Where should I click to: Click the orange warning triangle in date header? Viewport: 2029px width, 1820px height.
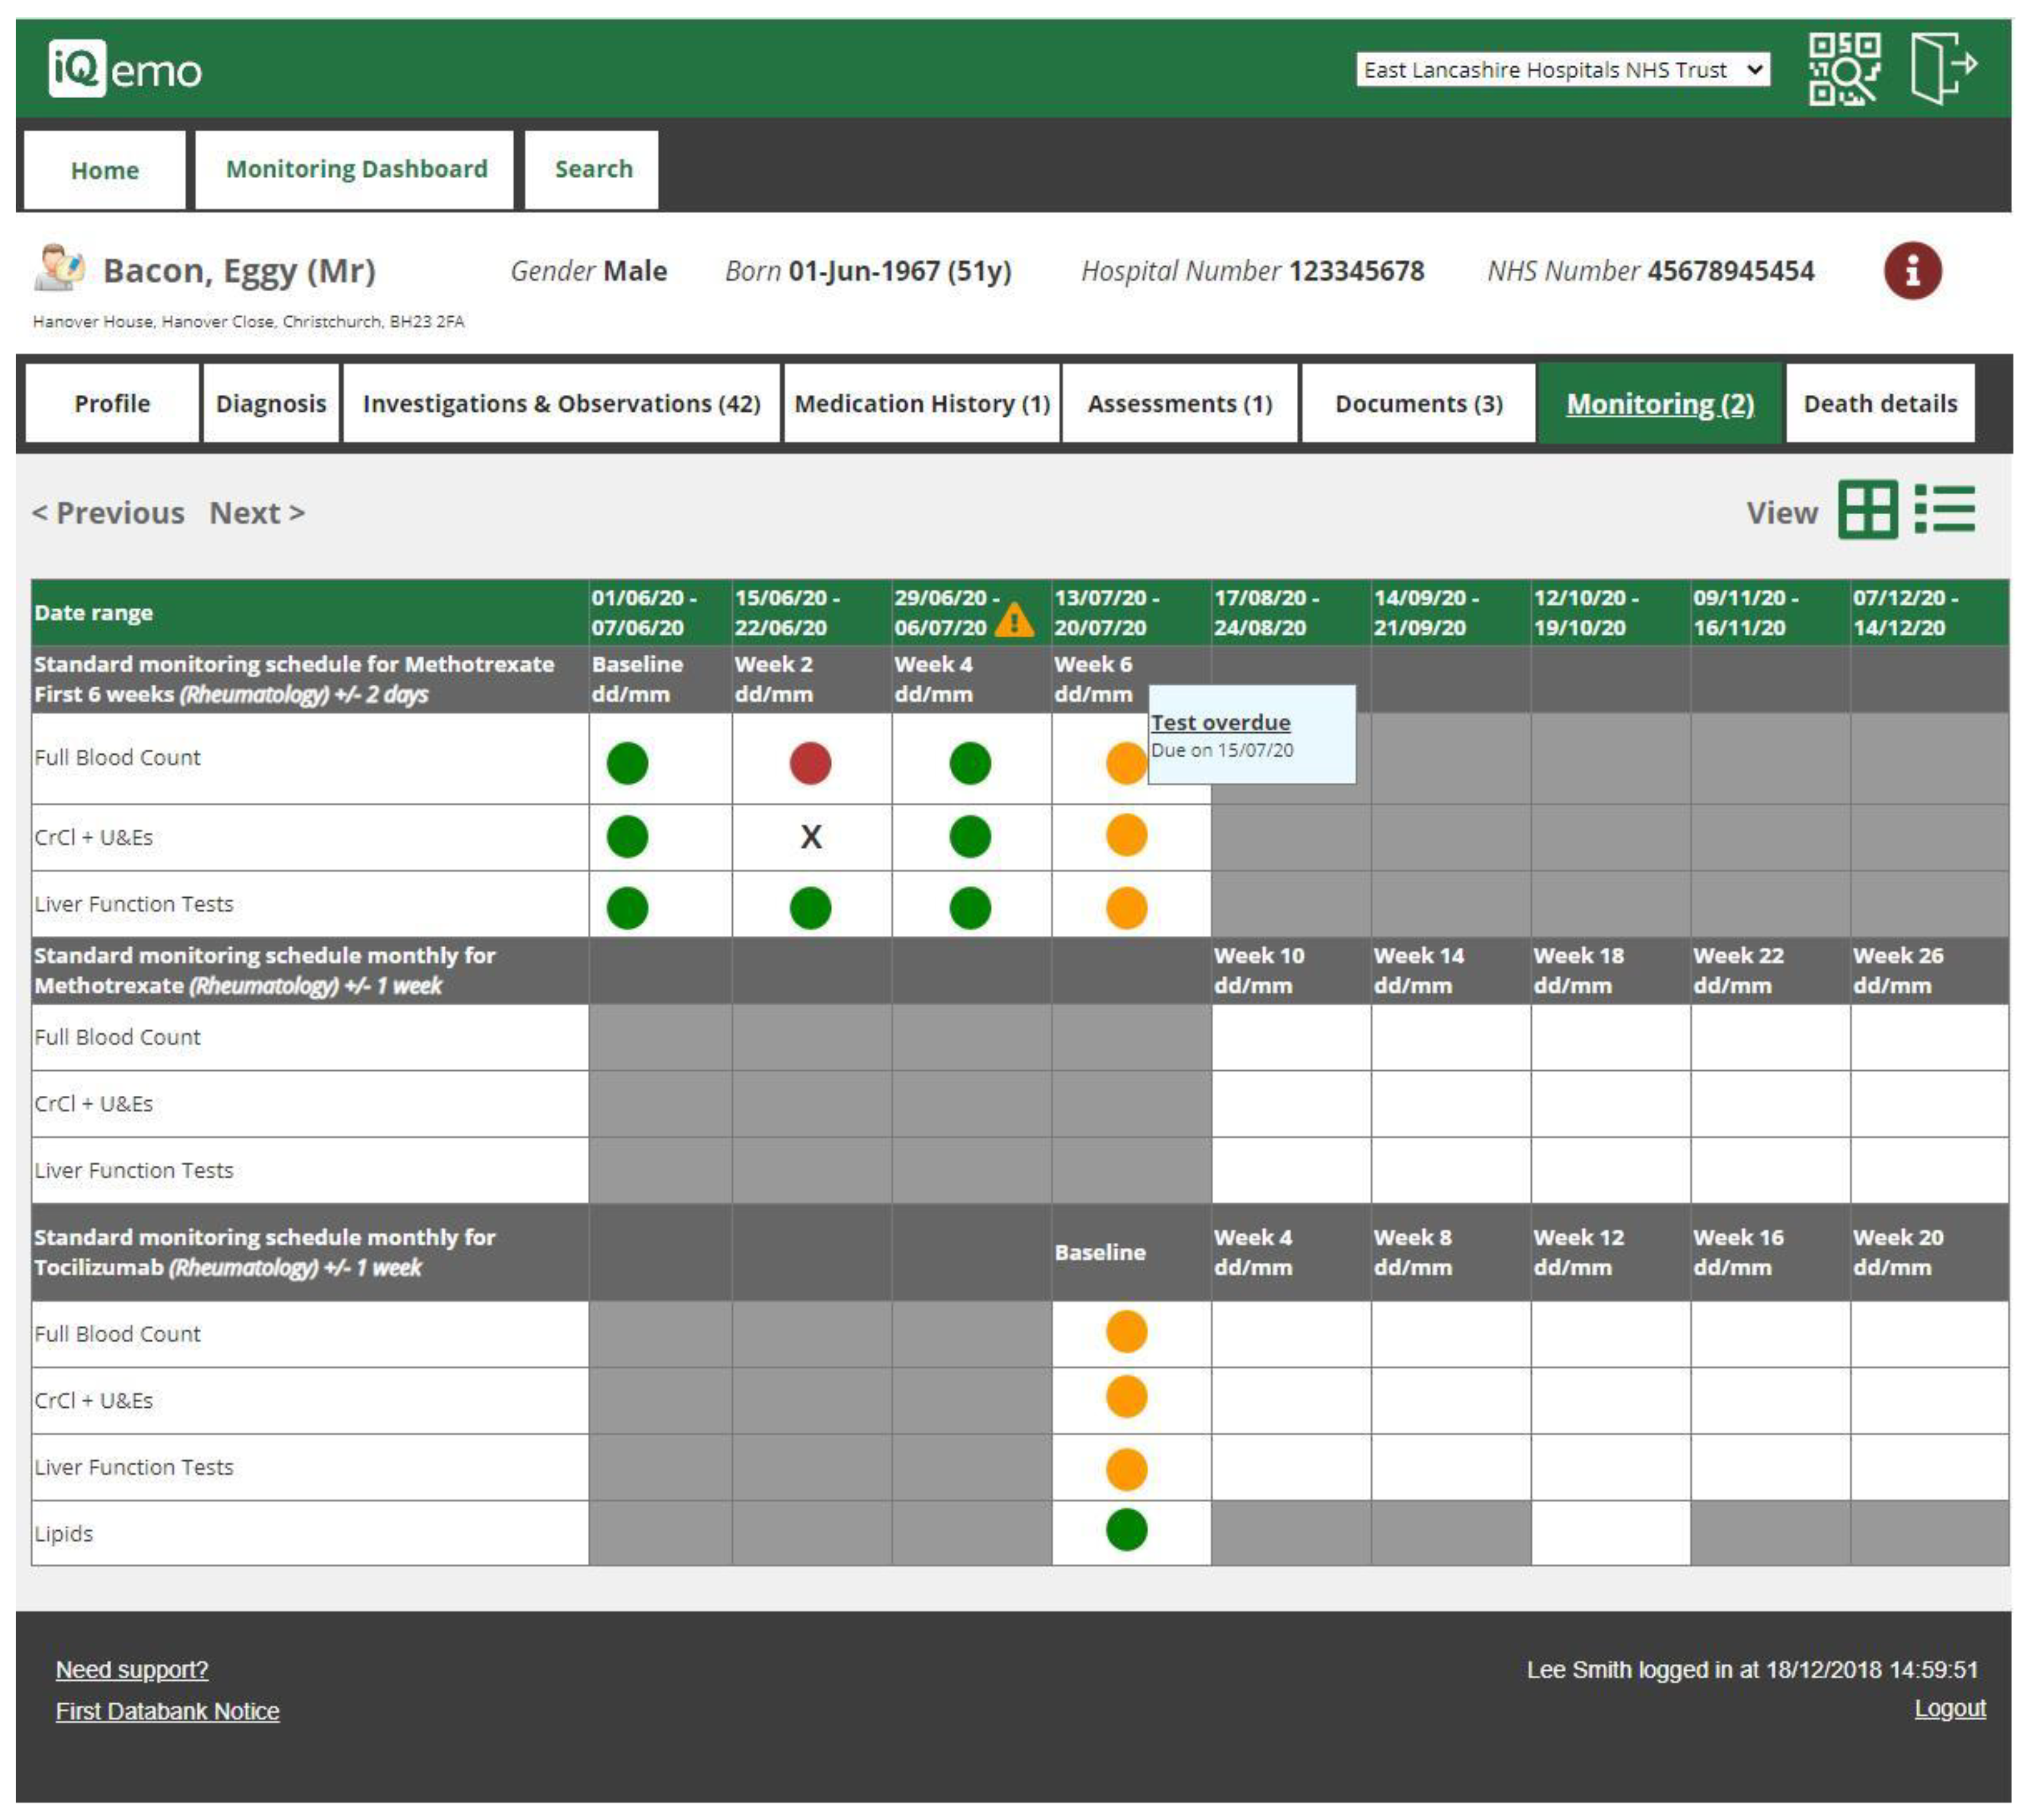tap(1014, 621)
